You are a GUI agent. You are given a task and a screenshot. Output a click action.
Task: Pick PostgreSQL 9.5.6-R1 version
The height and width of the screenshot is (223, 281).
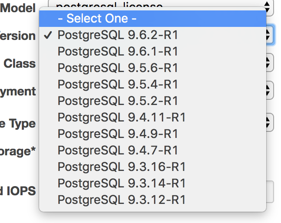pos(153,68)
